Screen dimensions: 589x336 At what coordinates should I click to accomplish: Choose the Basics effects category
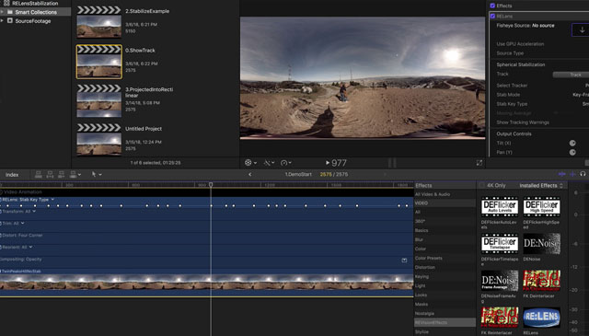pos(422,230)
